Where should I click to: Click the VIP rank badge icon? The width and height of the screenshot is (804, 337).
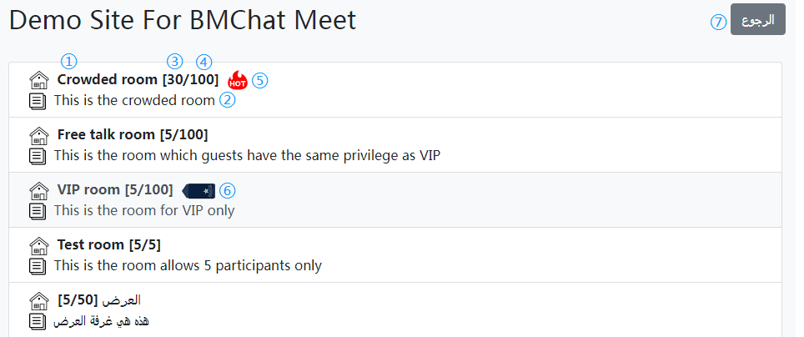199,191
